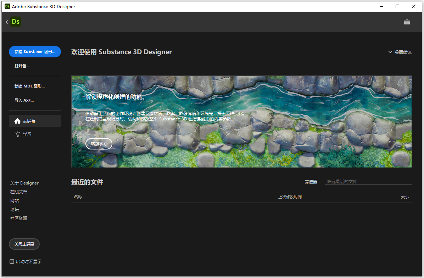This screenshot has width=424, height=278.
Task: Click the home icon beside 主屏幕
Action: [x=17, y=121]
